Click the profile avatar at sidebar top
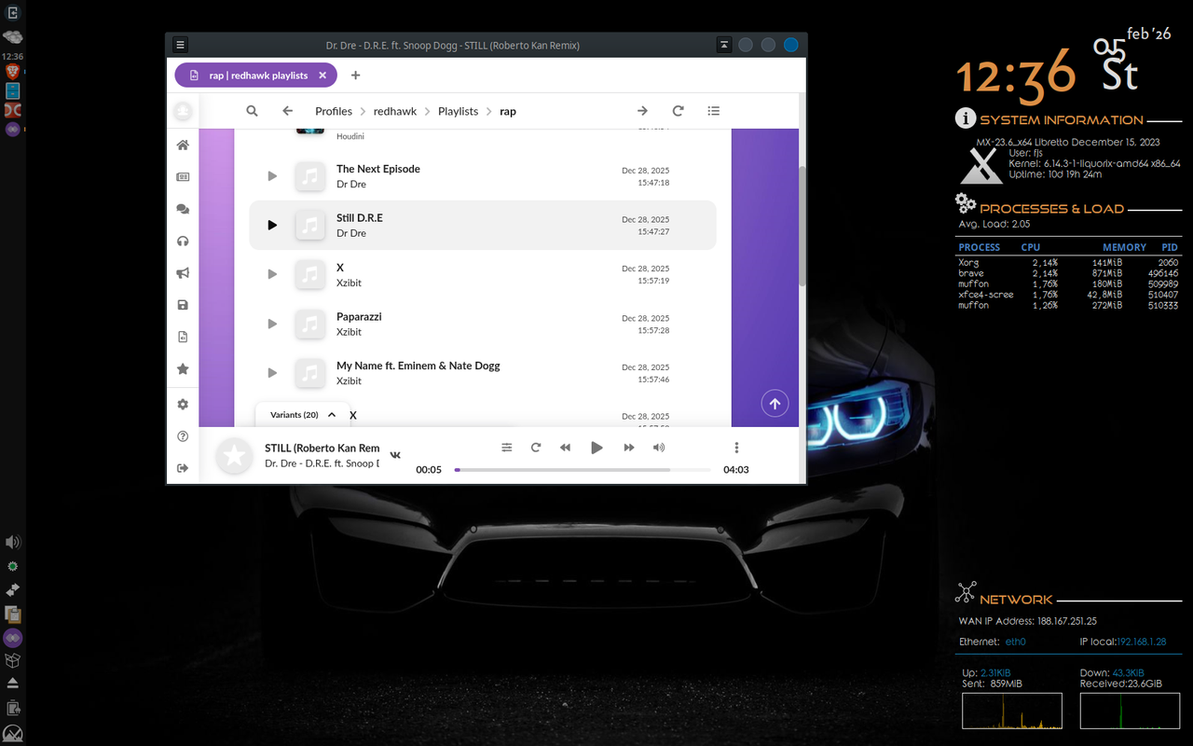The width and height of the screenshot is (1193, 746). point(183,111)
